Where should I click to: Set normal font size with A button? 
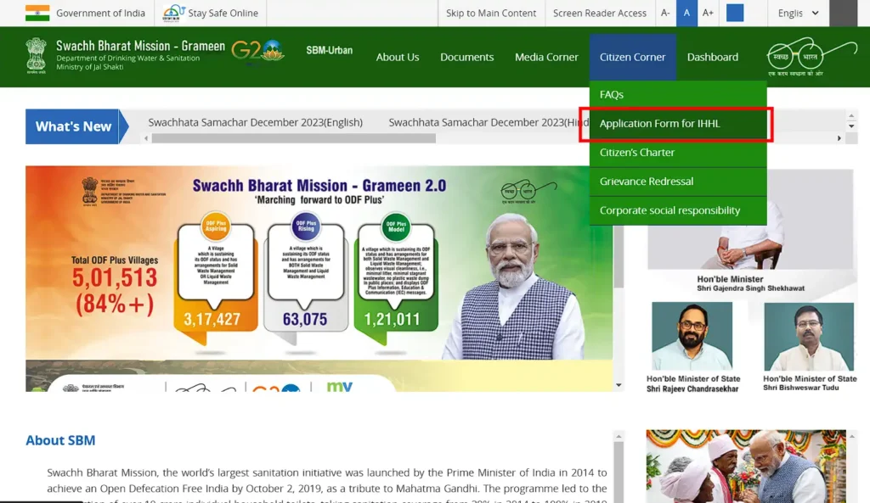click(x=686, y=13)
